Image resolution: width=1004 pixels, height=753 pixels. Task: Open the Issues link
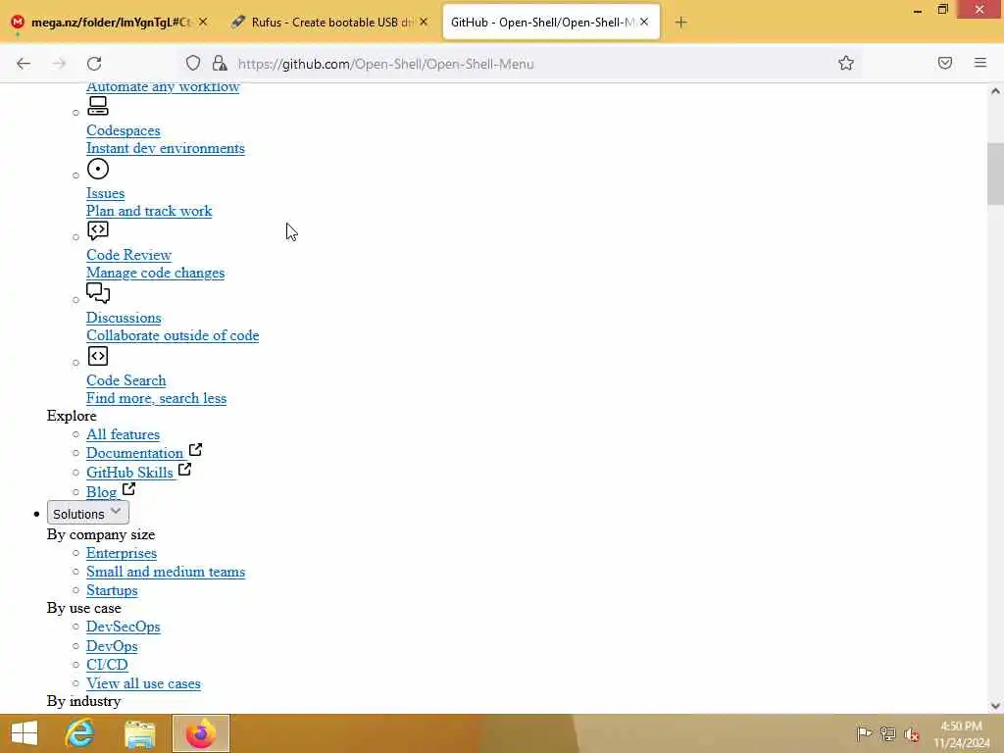[x=106, y=193]
